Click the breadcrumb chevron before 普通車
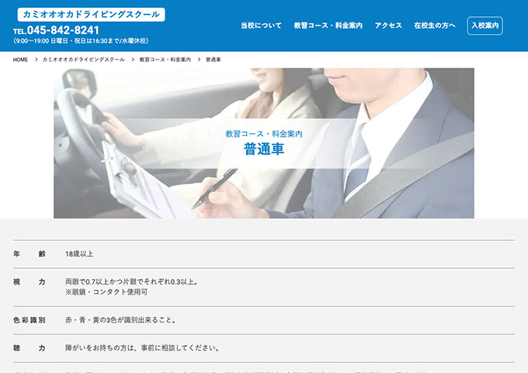 tap(199, 60)
